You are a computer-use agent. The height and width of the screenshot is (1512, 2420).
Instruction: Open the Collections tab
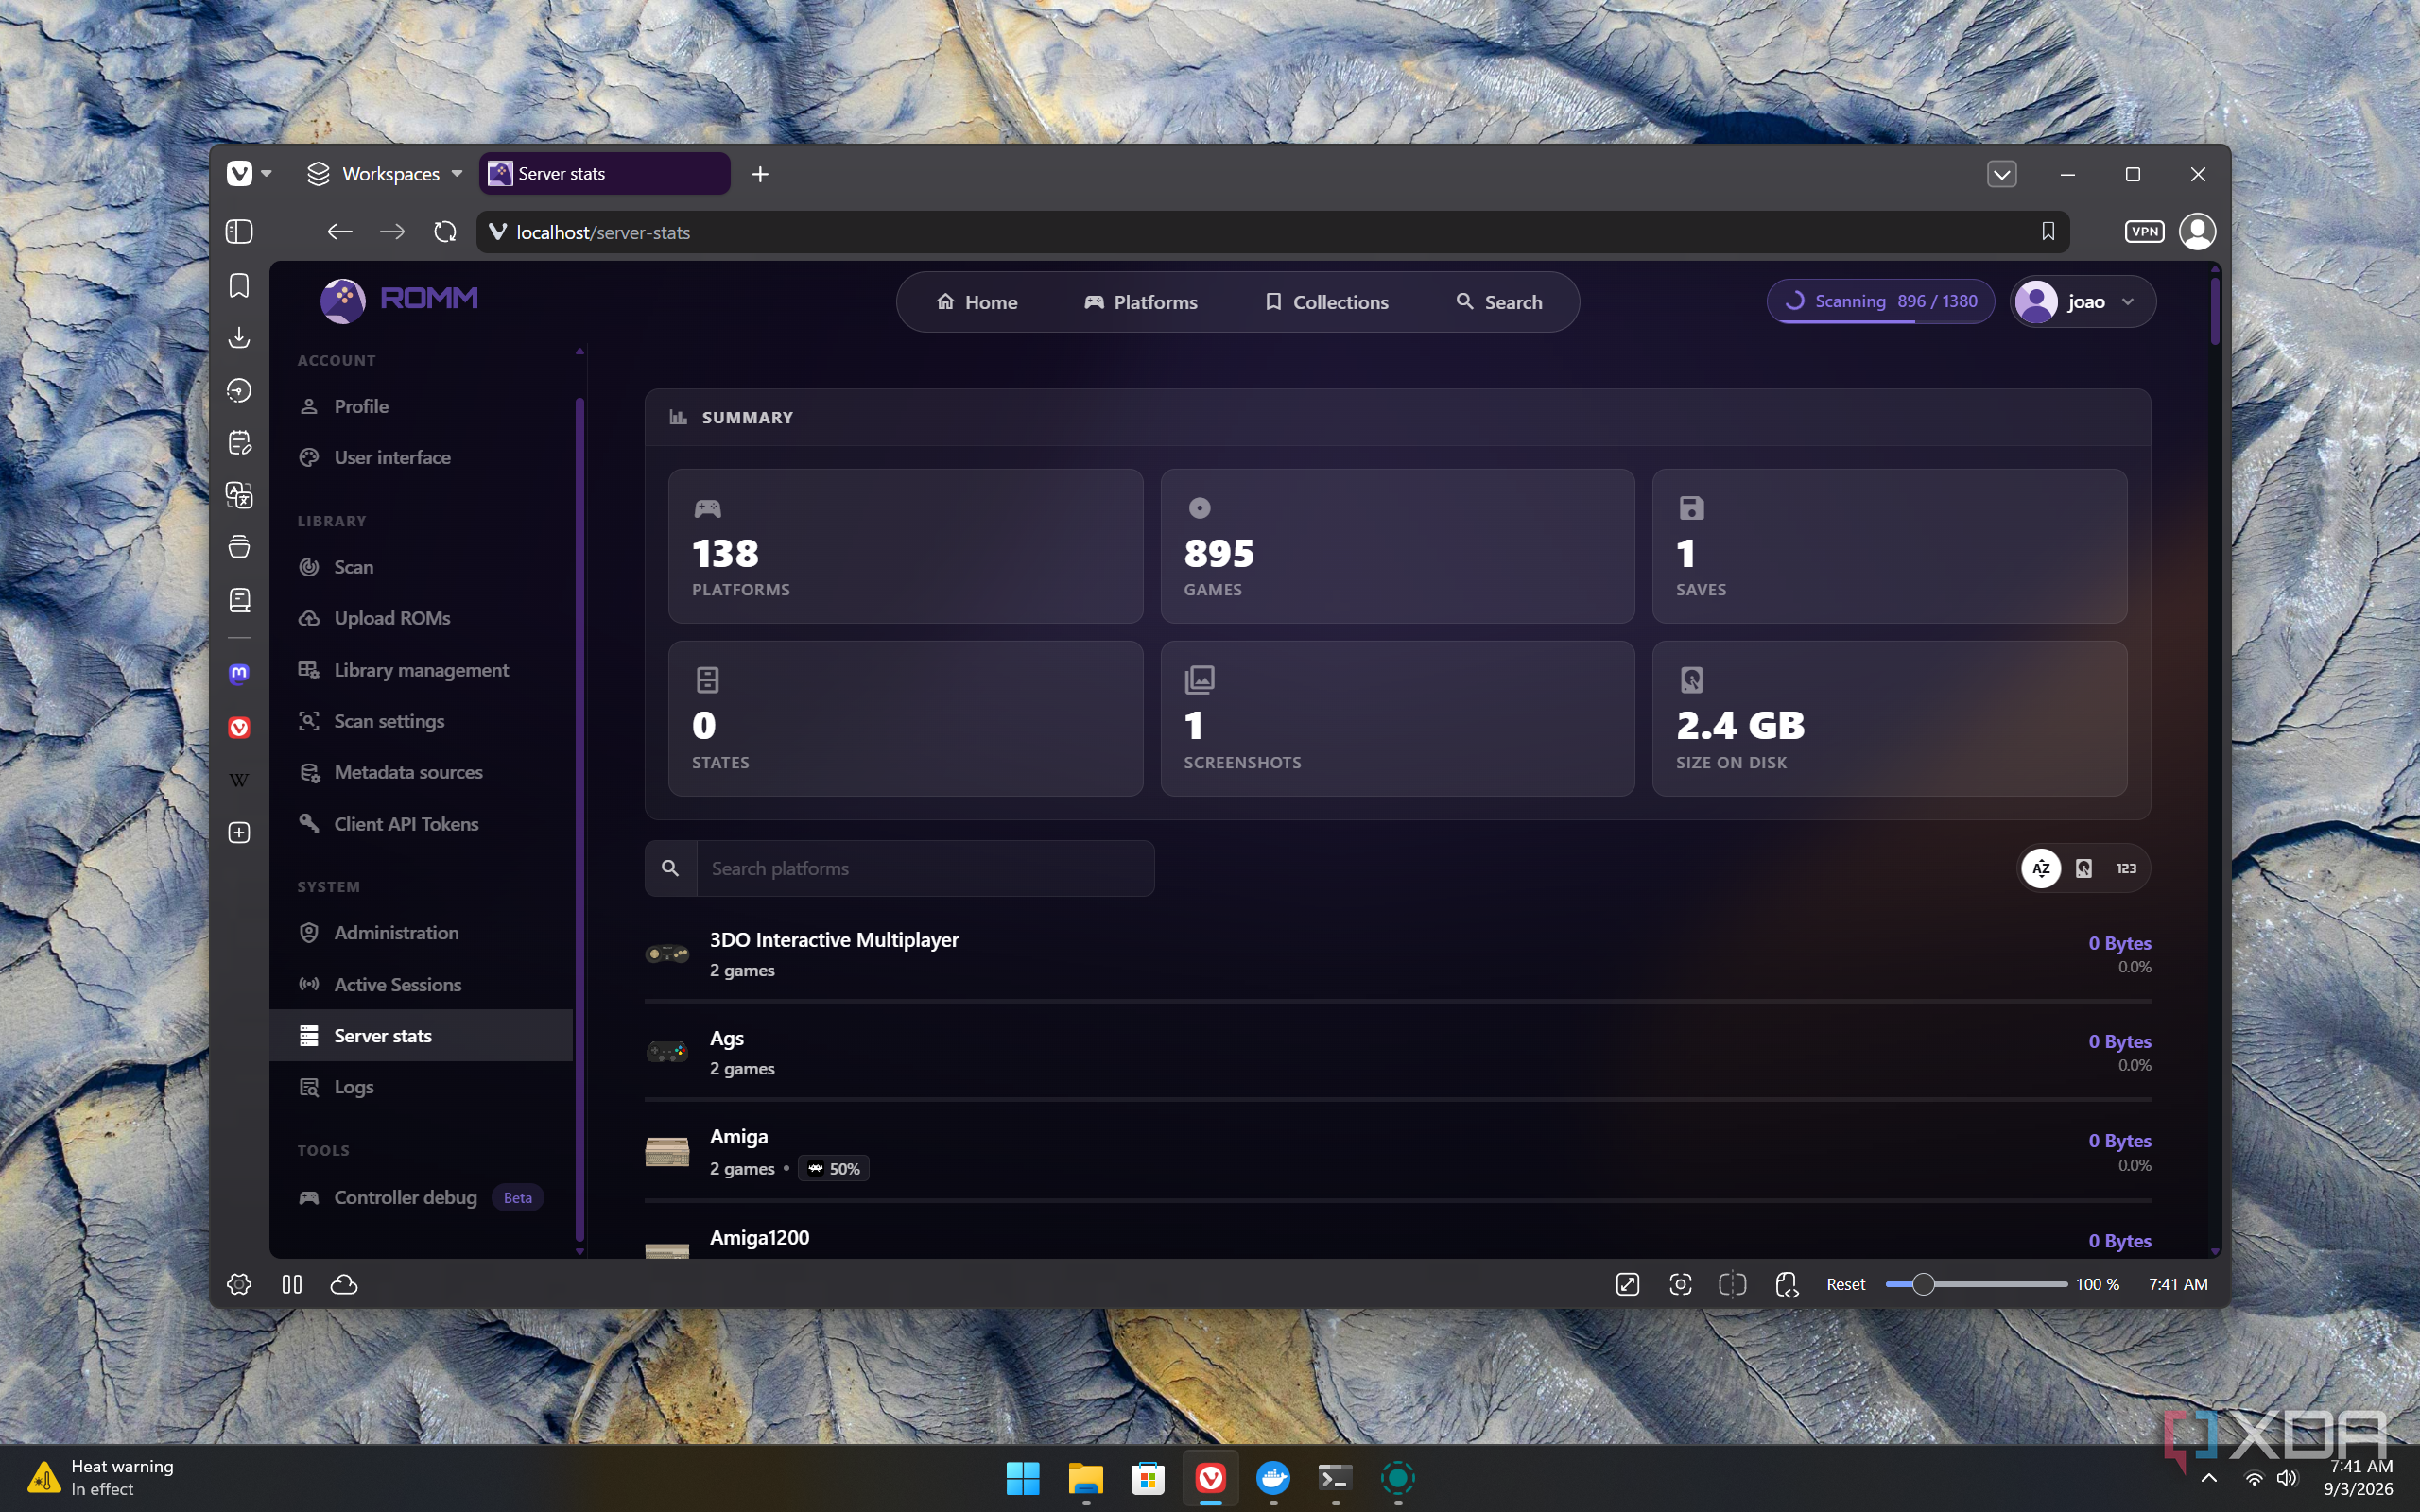(x=1327, y=302)
